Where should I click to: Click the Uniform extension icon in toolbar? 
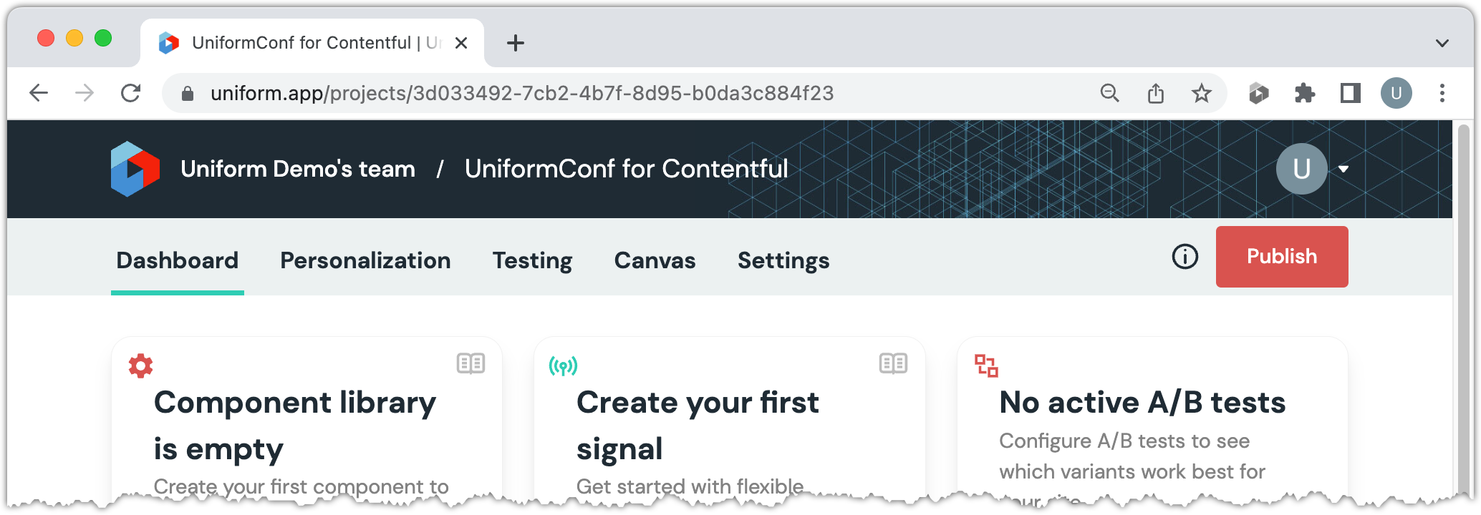(1258, 93)
